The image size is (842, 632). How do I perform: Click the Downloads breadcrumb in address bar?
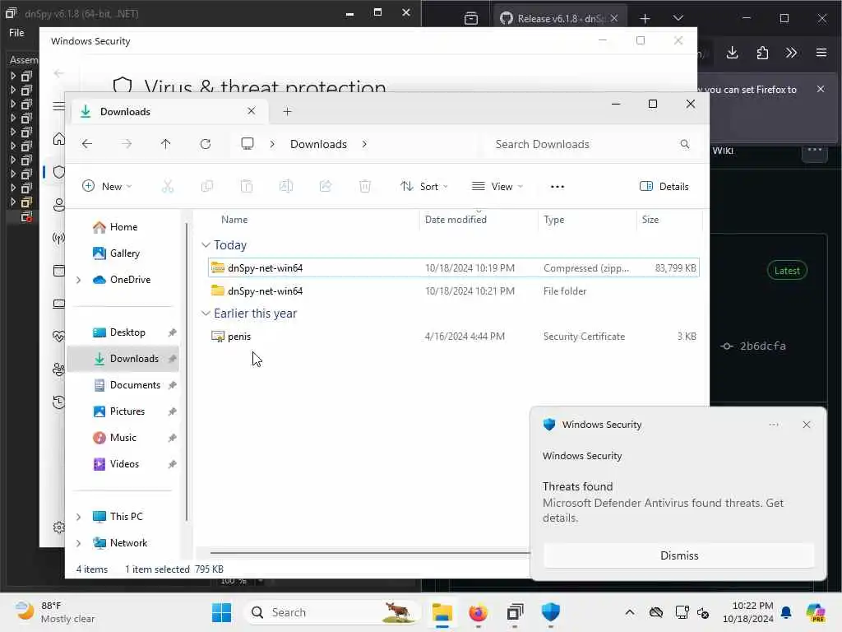[318, 144]
